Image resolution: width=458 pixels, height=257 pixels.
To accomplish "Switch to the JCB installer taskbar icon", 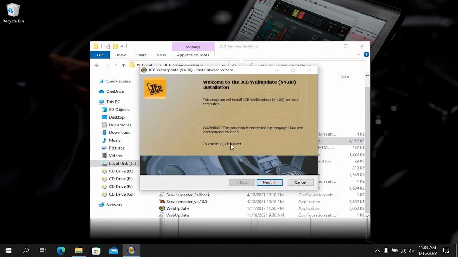I will coord(131,251).
